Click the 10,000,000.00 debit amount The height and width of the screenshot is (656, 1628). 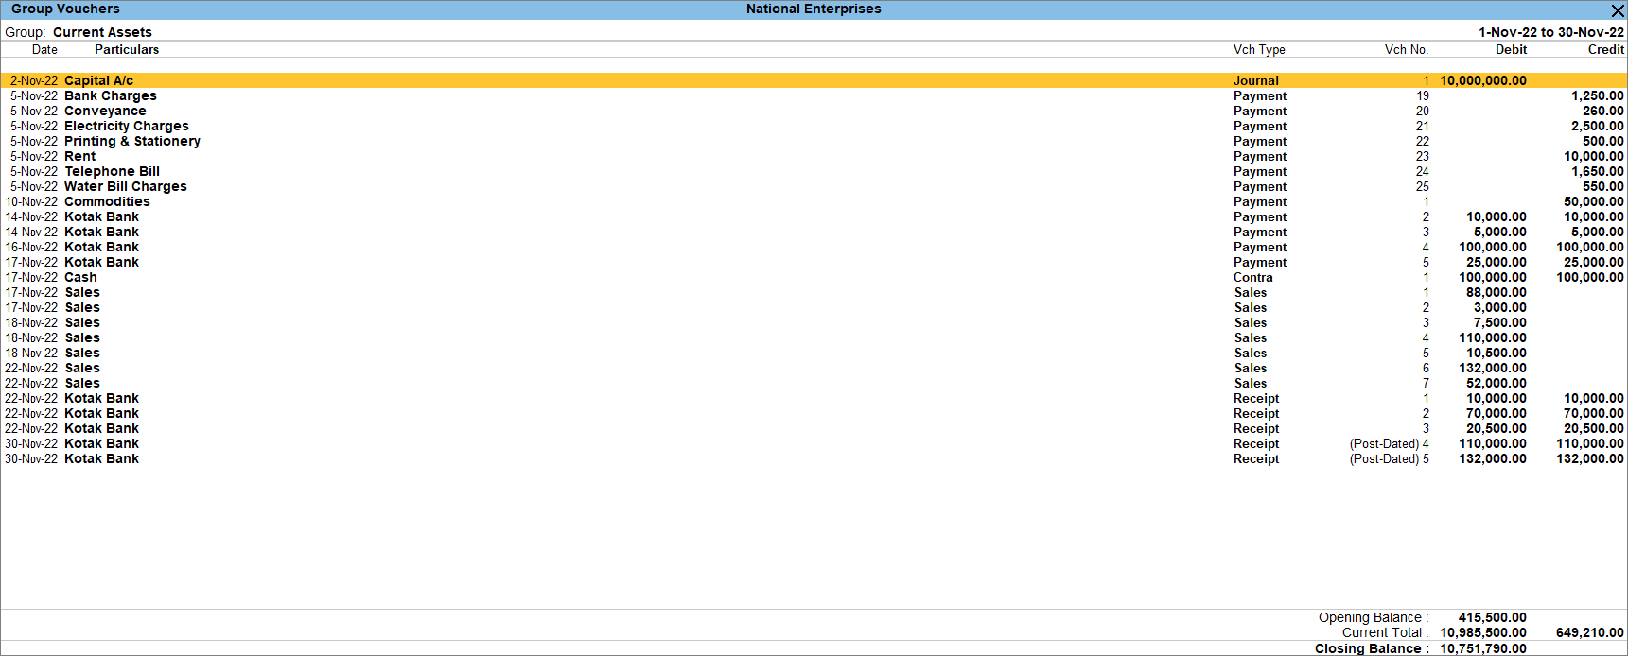pos(1483,80)
